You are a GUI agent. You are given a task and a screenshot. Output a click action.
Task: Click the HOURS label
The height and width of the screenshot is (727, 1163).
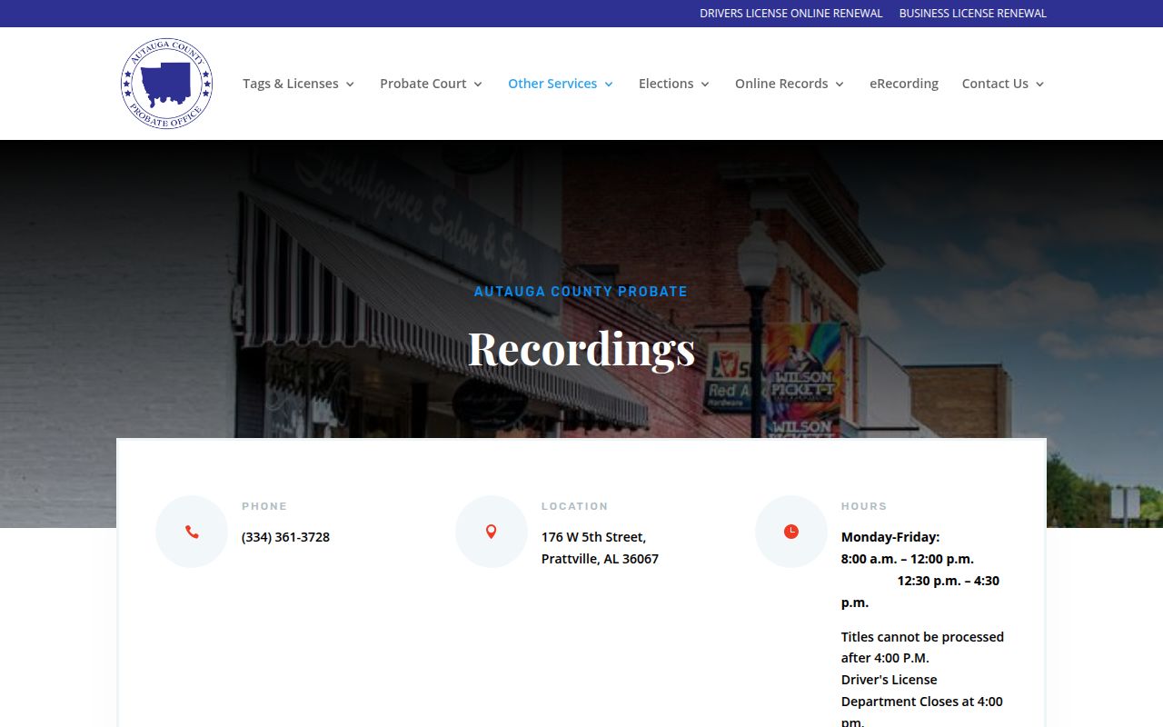pos(864,506)
